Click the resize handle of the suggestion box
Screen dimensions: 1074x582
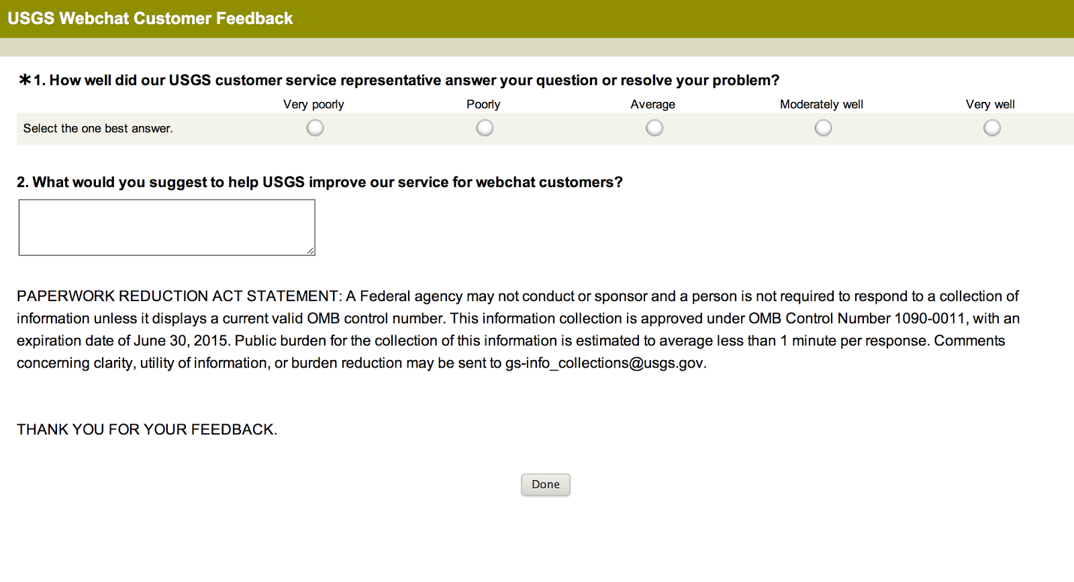310,251
